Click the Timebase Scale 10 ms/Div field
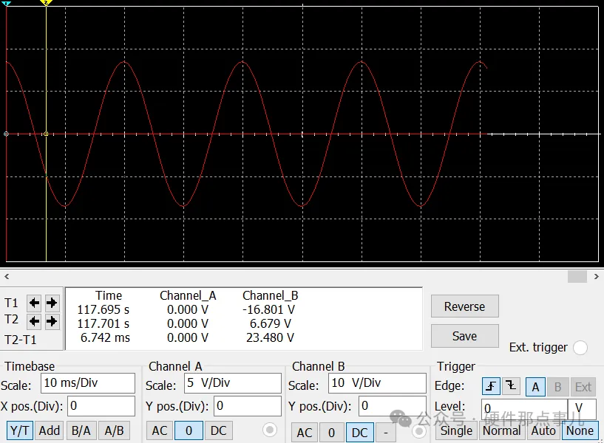 point(88,383)
